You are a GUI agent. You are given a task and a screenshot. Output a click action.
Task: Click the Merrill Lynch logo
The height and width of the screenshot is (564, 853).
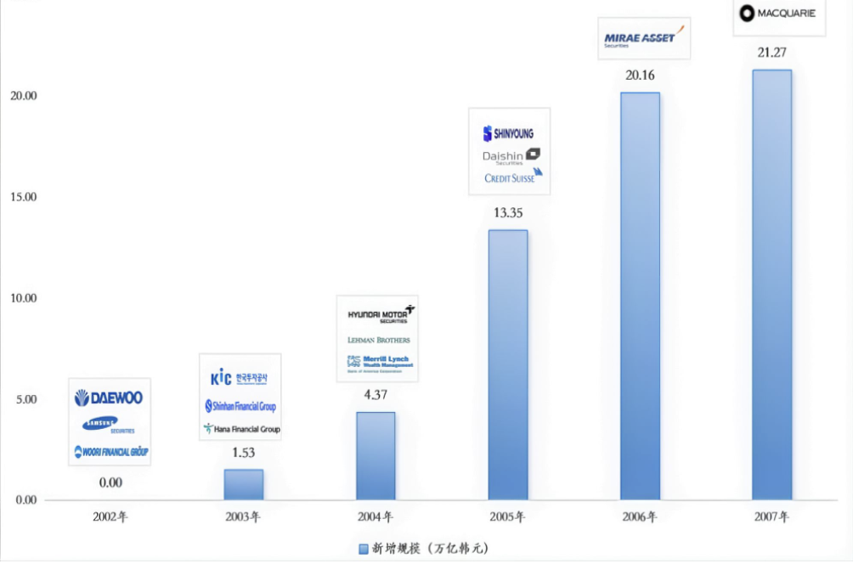coord(381,364)
